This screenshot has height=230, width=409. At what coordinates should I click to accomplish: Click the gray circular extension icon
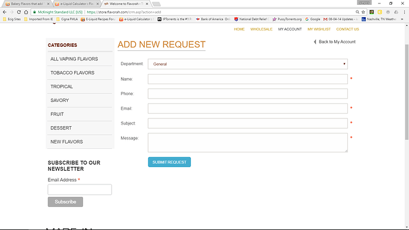click(x=388, y=12)
